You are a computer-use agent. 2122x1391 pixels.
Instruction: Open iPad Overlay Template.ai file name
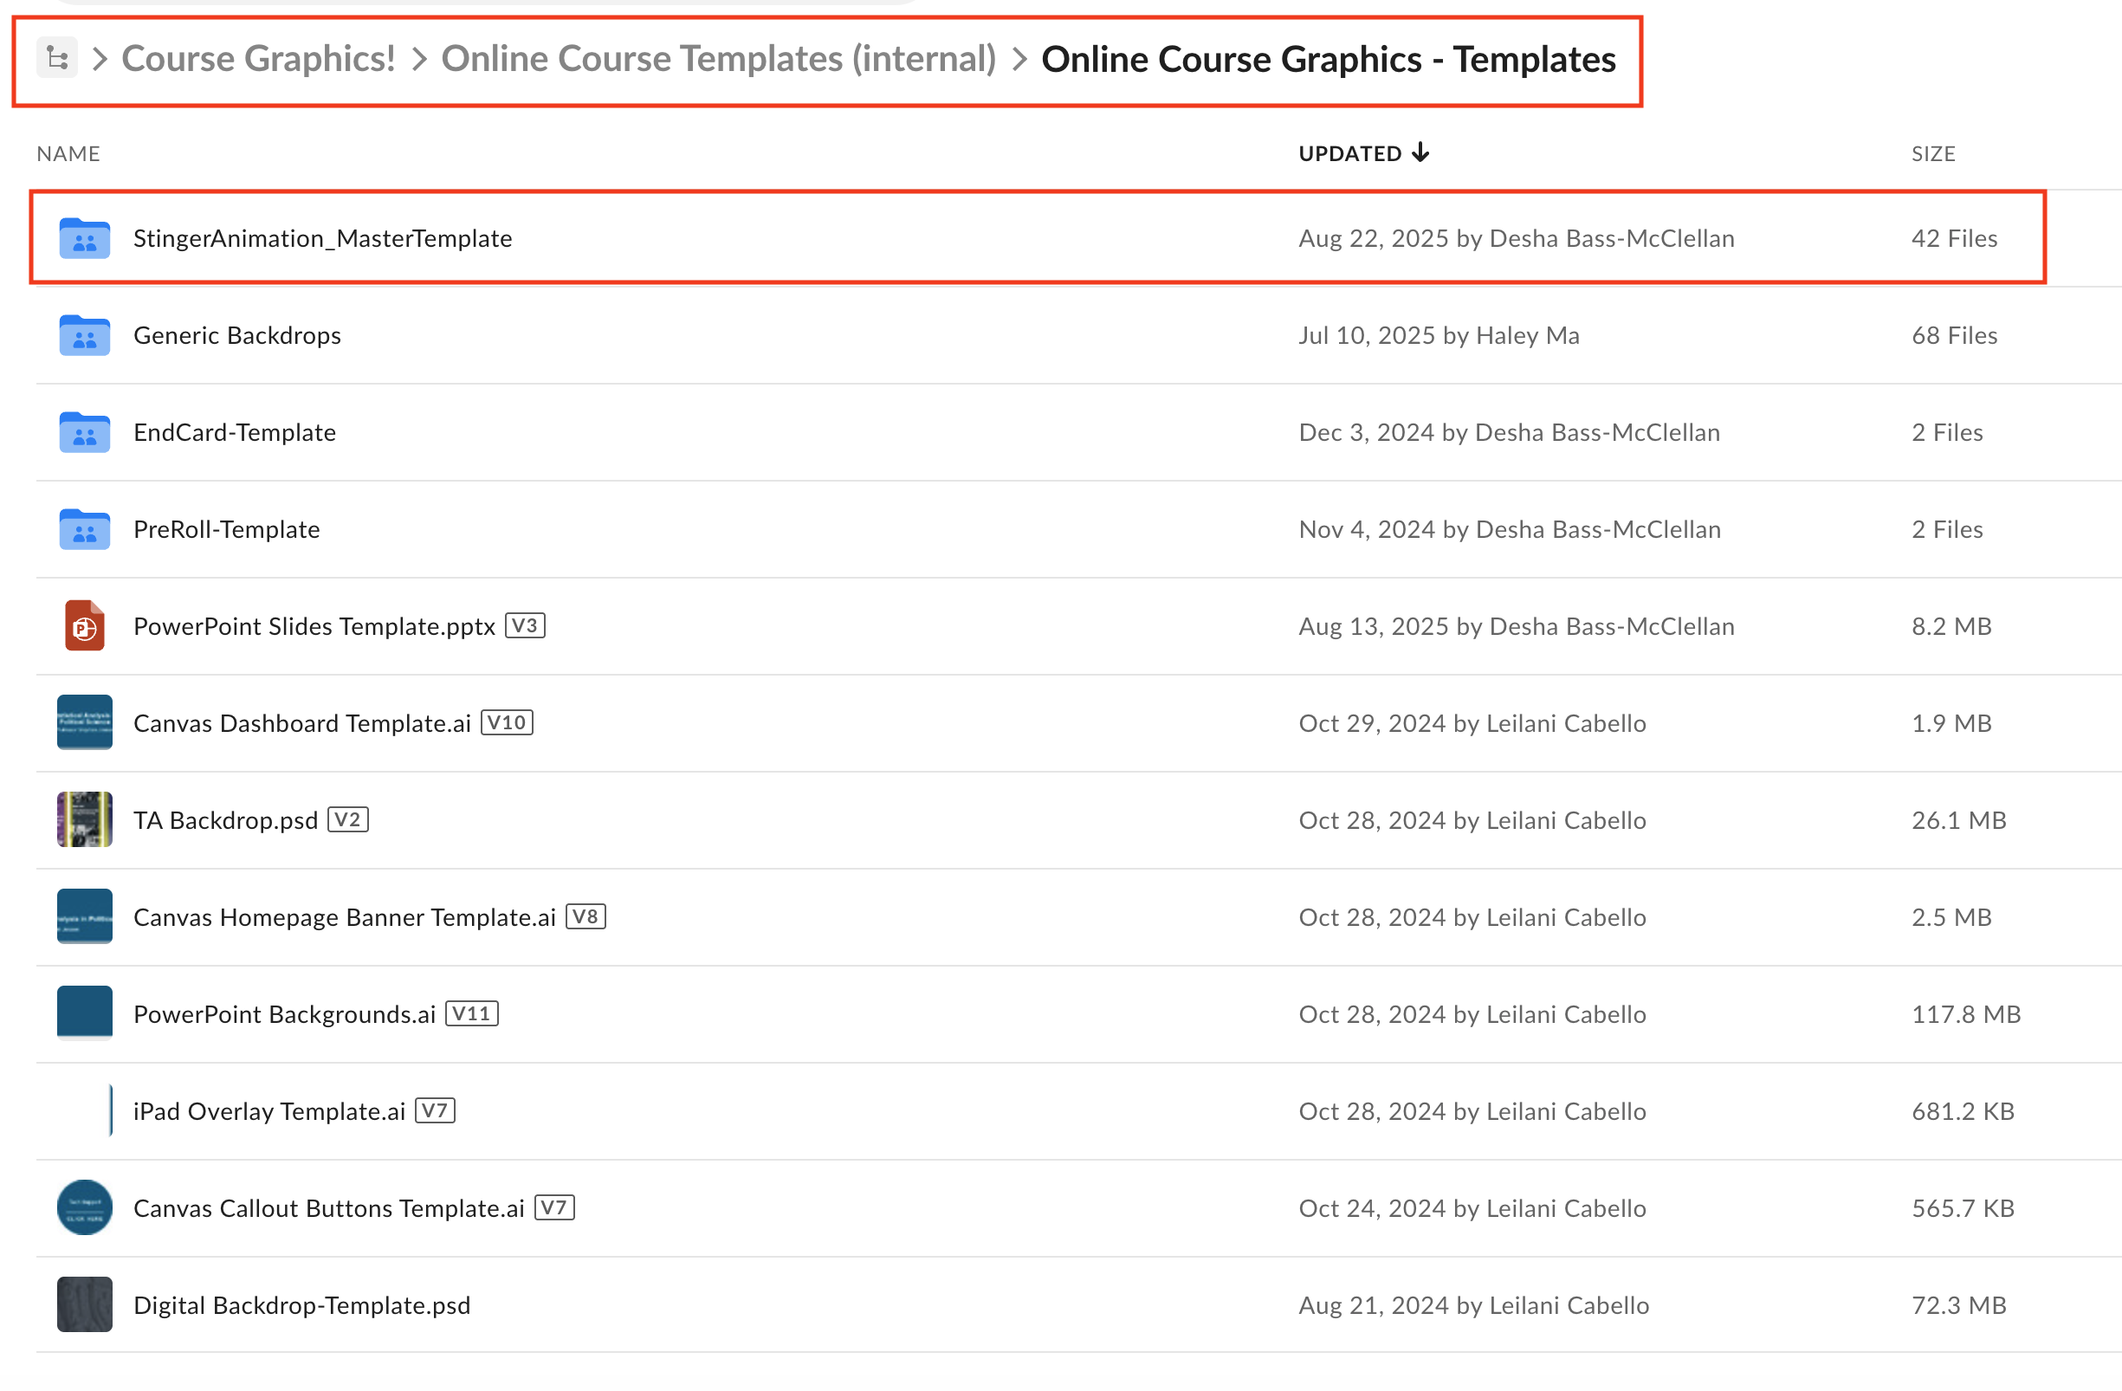tap(268, 1111)
